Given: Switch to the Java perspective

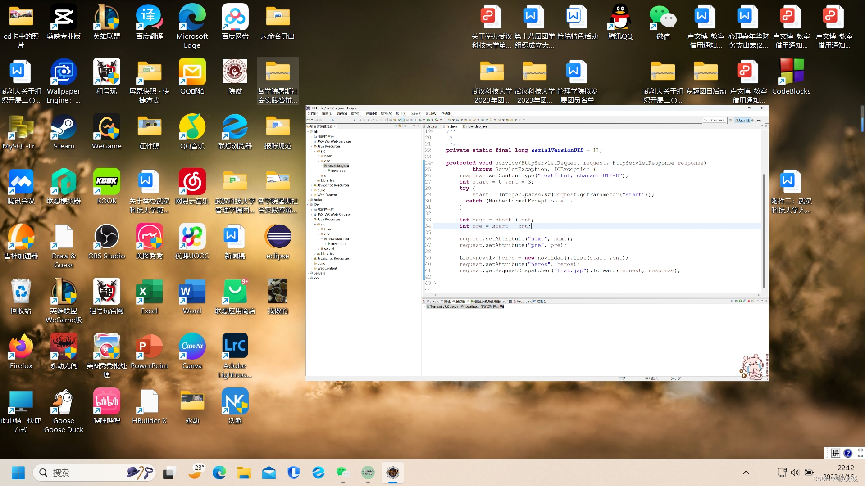Looking at the screenshot, I should point(756,120).
